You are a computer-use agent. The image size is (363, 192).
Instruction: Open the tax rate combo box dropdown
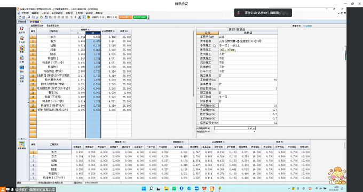click(254, 128)
